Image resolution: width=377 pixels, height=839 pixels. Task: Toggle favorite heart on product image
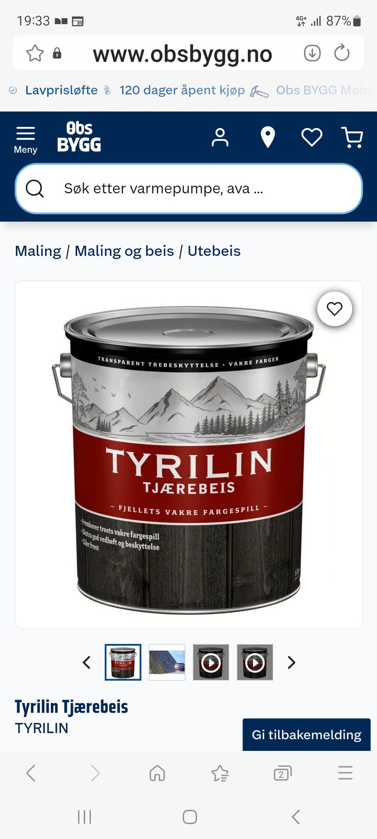[x=335, y=309]
